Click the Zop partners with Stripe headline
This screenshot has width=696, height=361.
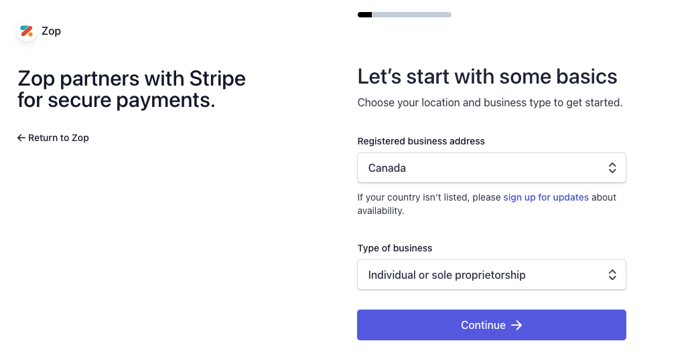pyautogui.click(x=131, y=89)
